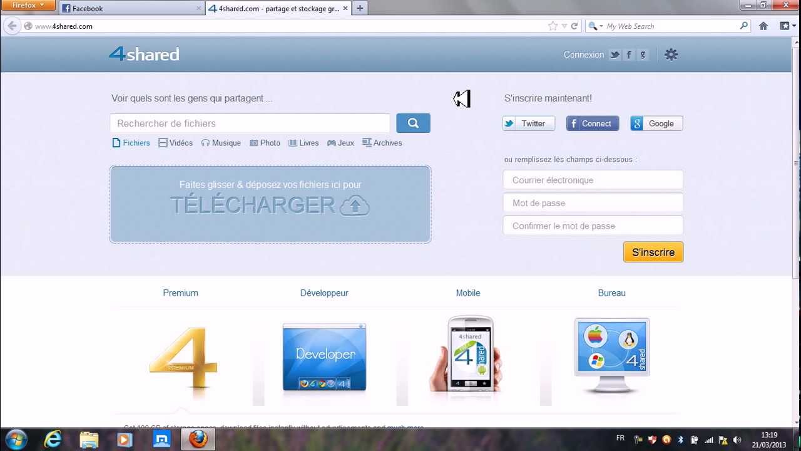Sign in with Facebook header icon
Viewport: 801px width, 451px height.
tap(629, 54)
